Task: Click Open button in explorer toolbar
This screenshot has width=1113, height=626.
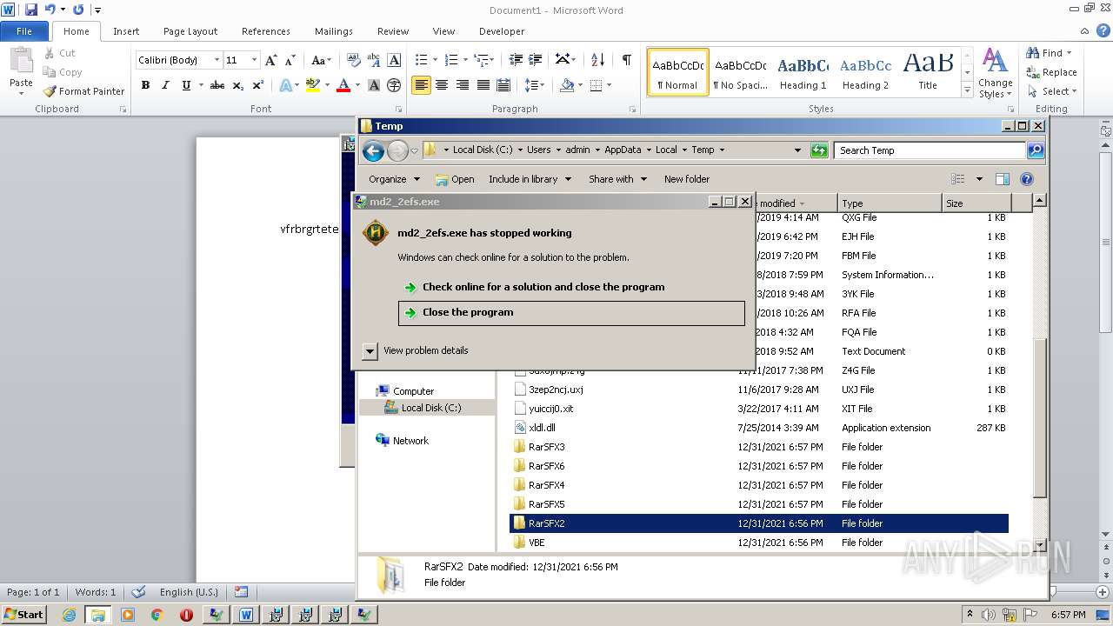Action: tap(455, 179)
